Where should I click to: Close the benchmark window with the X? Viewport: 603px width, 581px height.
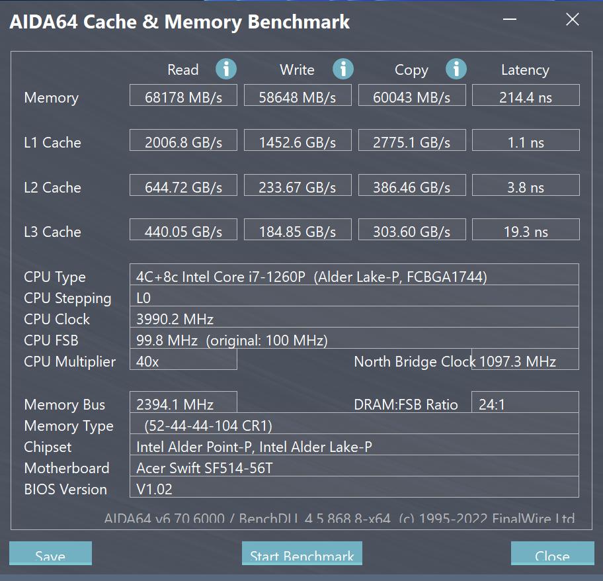point(573,20)
